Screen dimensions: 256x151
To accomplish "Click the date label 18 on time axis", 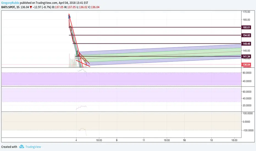I will coord(211,140).
